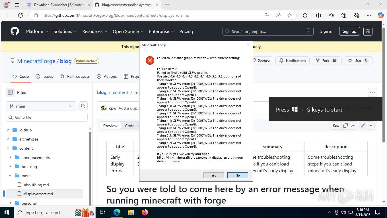Viewport: 387px width, 218px height.
Task: Click the read aloud icon
Action: (278, 15)
